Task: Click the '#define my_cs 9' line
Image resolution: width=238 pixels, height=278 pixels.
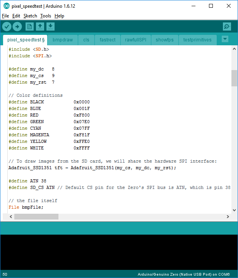Action: coord(32,76)
